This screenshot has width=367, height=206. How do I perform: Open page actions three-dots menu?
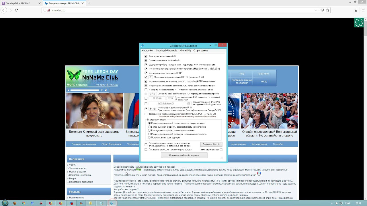(317, 10)
